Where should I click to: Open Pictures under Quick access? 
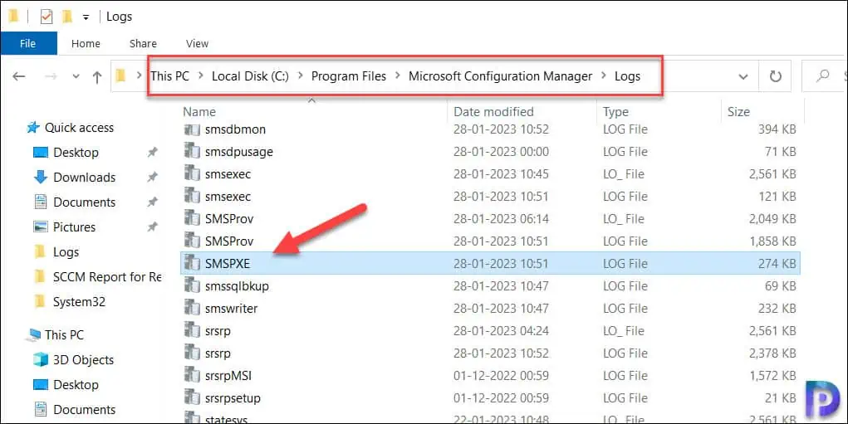(x=74, y=227)
